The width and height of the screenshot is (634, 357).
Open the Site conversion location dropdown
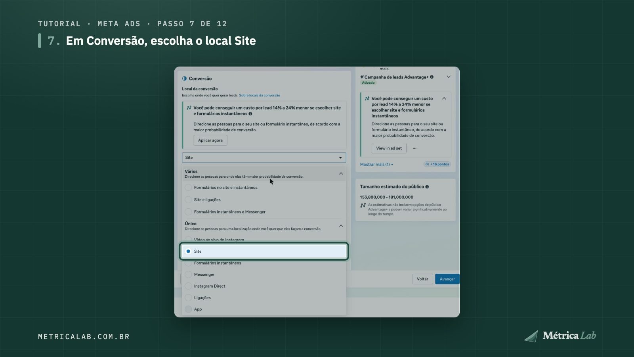pos(264,157)
